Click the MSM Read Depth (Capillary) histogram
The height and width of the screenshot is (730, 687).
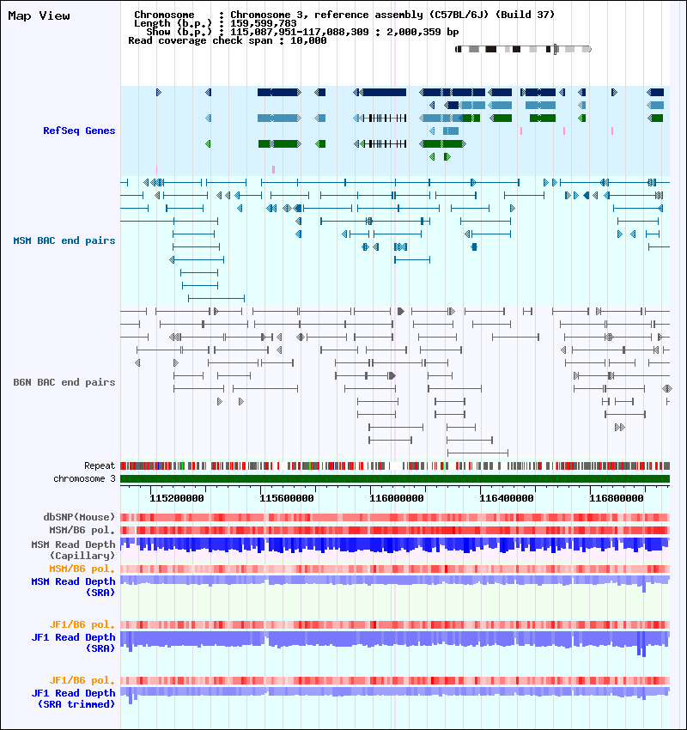click(395, 545)
